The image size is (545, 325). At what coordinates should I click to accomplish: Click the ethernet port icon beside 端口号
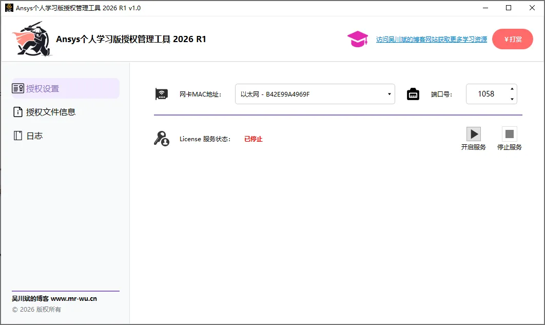click(x=413, y=94)
